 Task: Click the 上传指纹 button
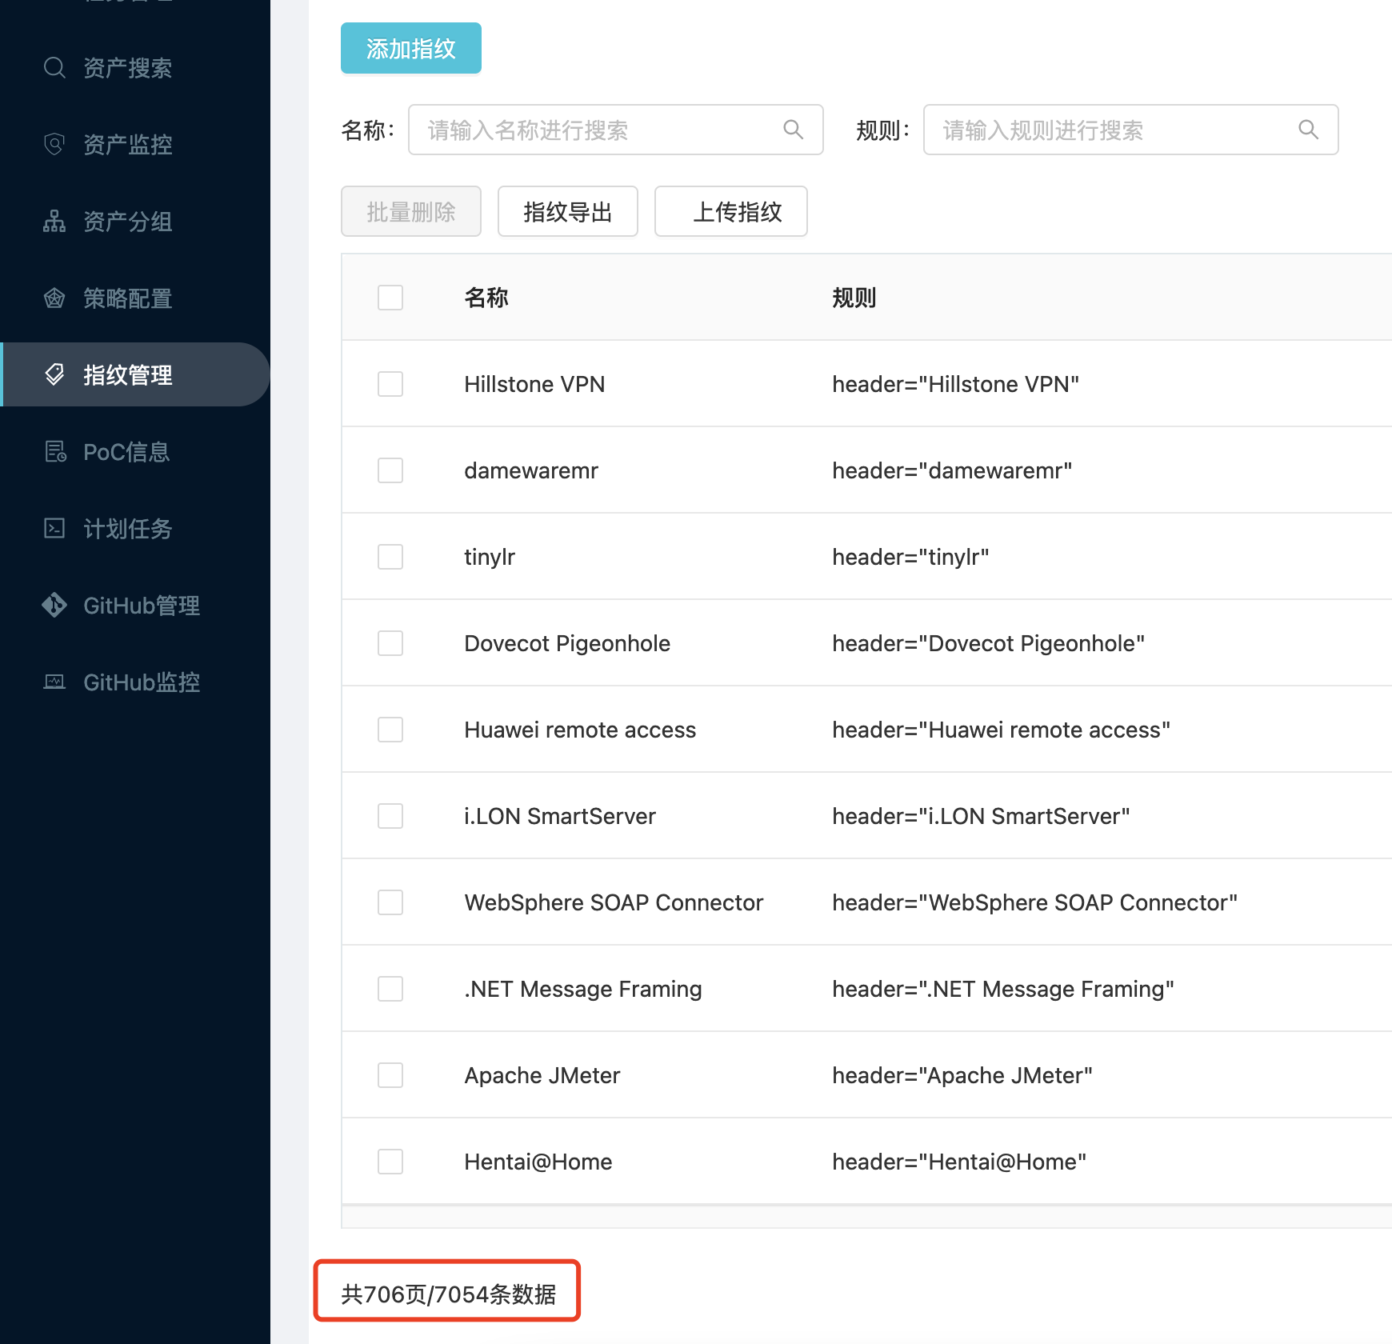[731, 211]
